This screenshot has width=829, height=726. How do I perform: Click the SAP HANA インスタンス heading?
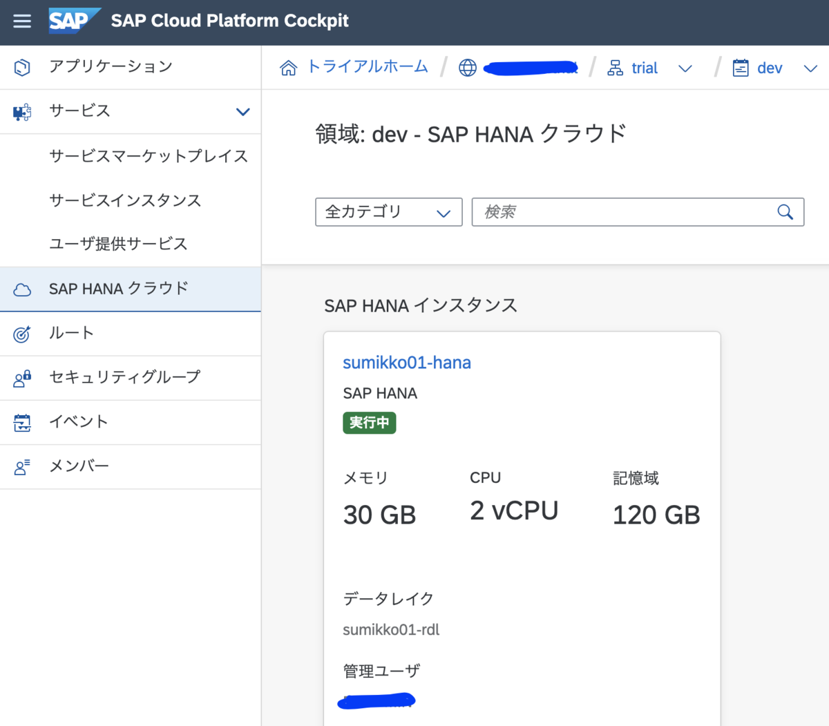click(421, 306)
